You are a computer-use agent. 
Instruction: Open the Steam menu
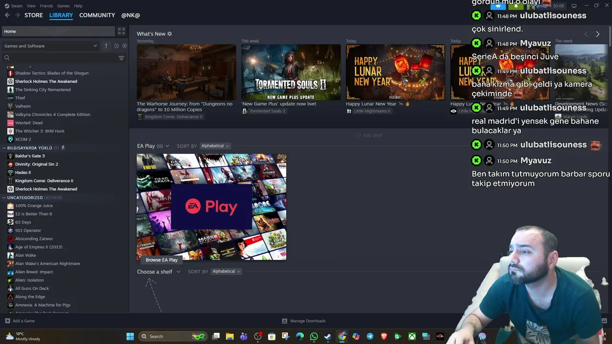point(16,6)
